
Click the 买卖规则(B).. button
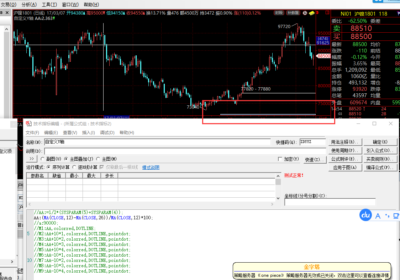click(x=380, y=159)
